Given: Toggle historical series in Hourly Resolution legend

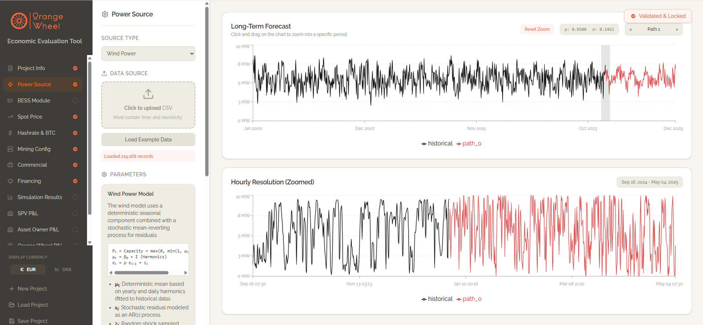Looking at the screenshot, I should click(437, 299).
